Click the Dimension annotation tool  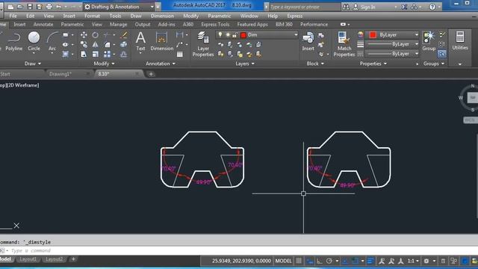pos(161,42)
